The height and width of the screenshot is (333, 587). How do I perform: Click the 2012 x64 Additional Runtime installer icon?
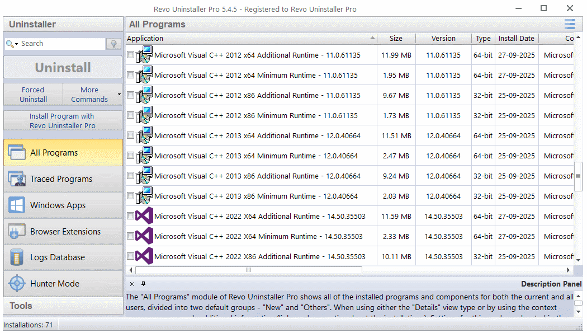click(x=144, y=55)
